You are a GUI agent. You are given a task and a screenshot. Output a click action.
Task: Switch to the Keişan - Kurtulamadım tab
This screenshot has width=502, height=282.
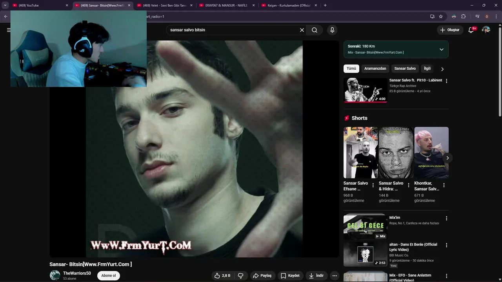pyautogui.click(x=289, y=5)
